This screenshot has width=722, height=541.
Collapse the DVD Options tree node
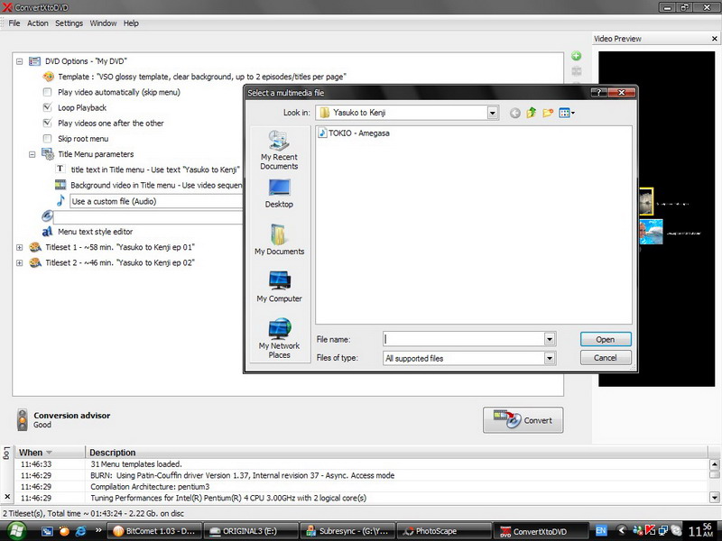19,61
